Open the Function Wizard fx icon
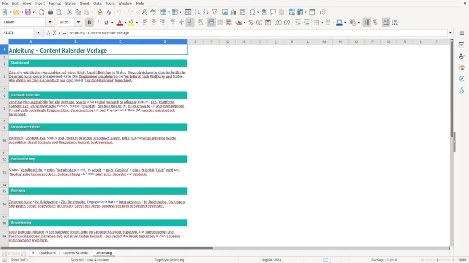Image resolution: width=469 pixels, height=263 pixels. point(49,33)
